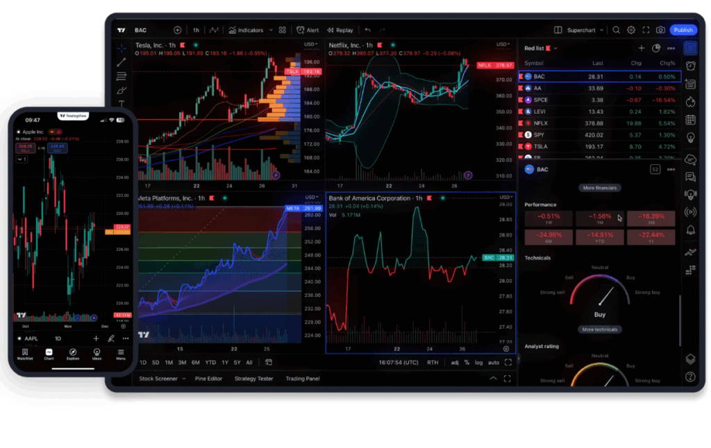Select the SPY row in the watchlist

pos(599,135)
